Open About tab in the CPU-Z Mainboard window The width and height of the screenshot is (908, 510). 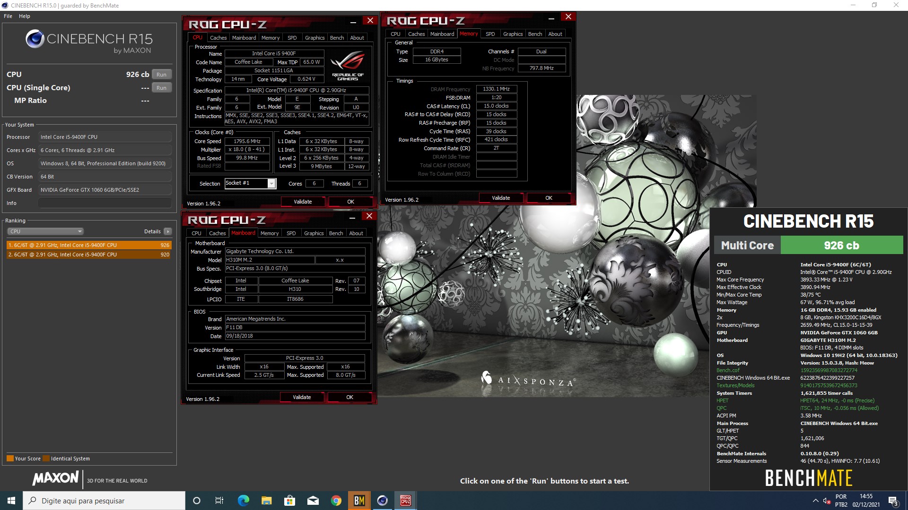(356, 233)
